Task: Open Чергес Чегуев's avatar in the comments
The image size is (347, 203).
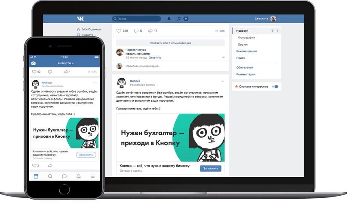Action: coord(120,52)
